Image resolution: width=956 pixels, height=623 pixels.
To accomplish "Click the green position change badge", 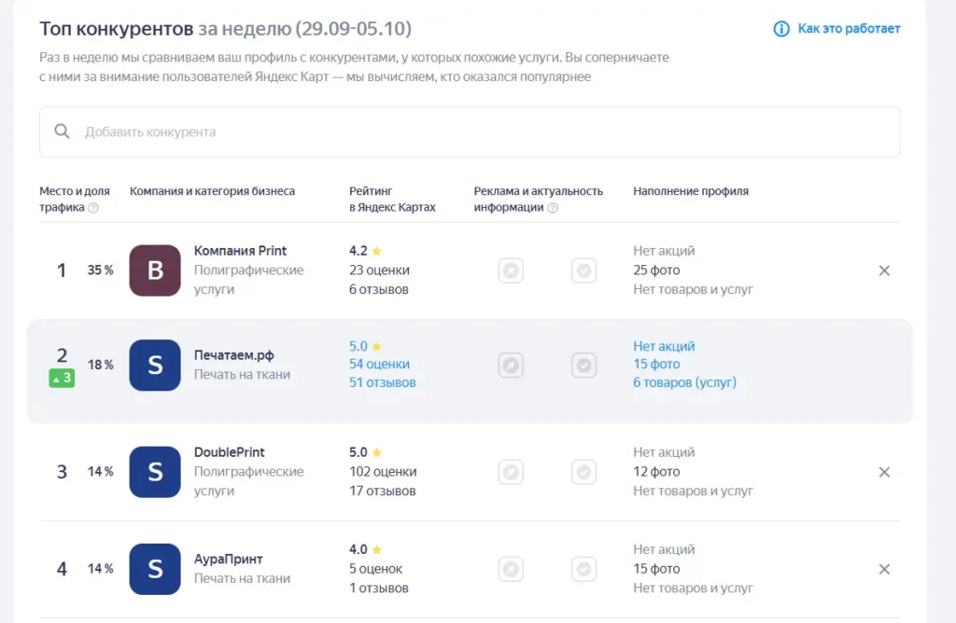I will 62,379.
